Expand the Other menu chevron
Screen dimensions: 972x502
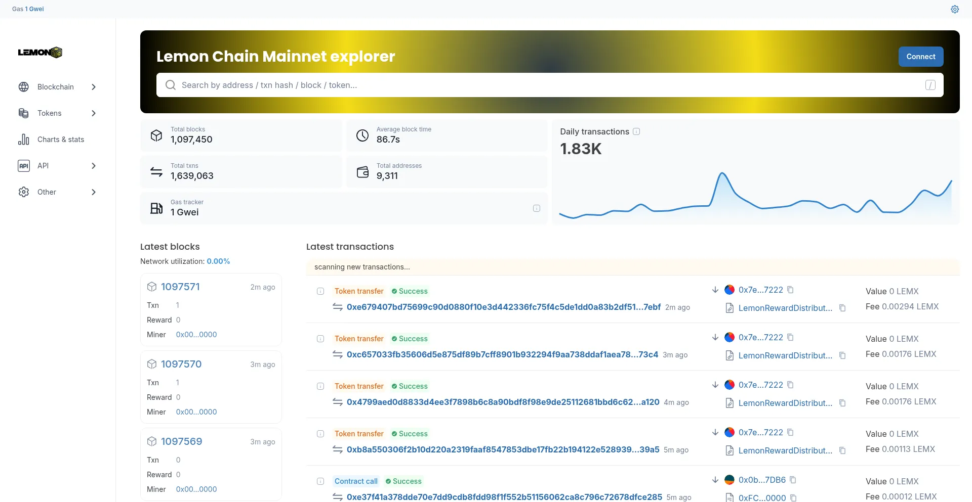(94, 192)
